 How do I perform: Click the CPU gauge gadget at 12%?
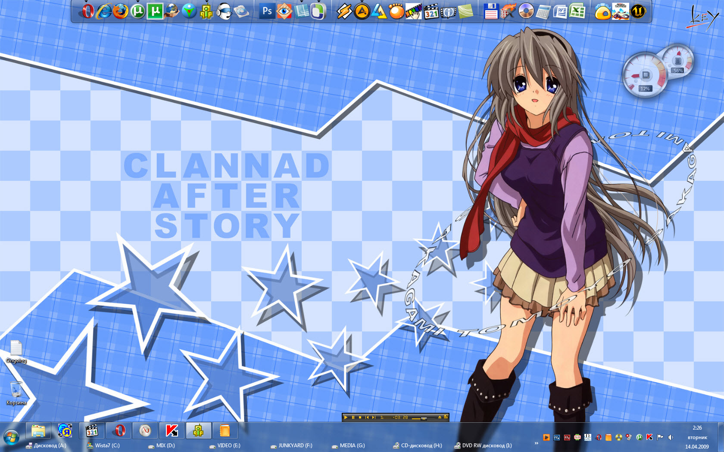tap(645, 75)
